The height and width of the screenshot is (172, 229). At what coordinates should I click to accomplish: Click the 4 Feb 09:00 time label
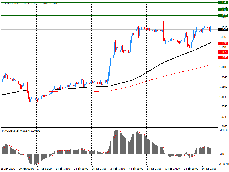pyautogui.click(x=136, y=169)
